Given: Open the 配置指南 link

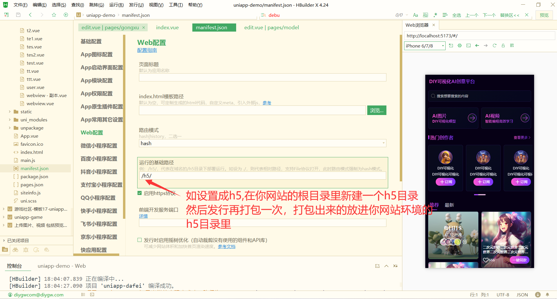Looking at the screenshot, I should coord(147,50).
